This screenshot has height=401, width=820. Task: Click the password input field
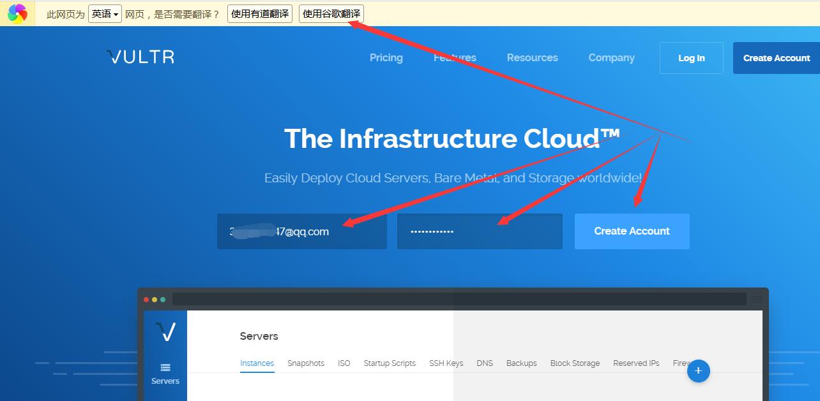[x=479, y=231]
